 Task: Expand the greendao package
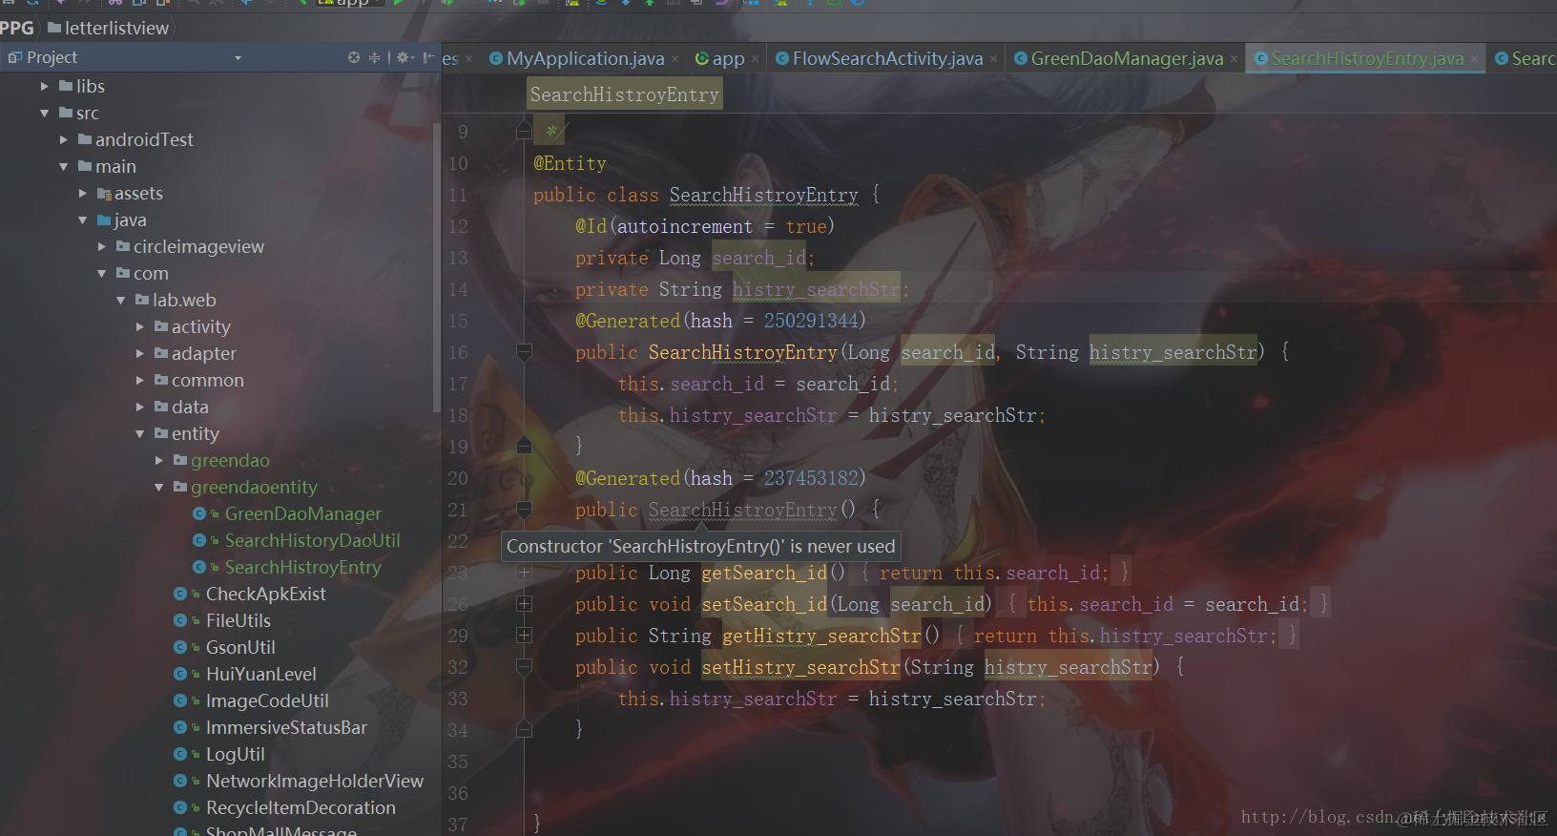(x=159, y=460)
